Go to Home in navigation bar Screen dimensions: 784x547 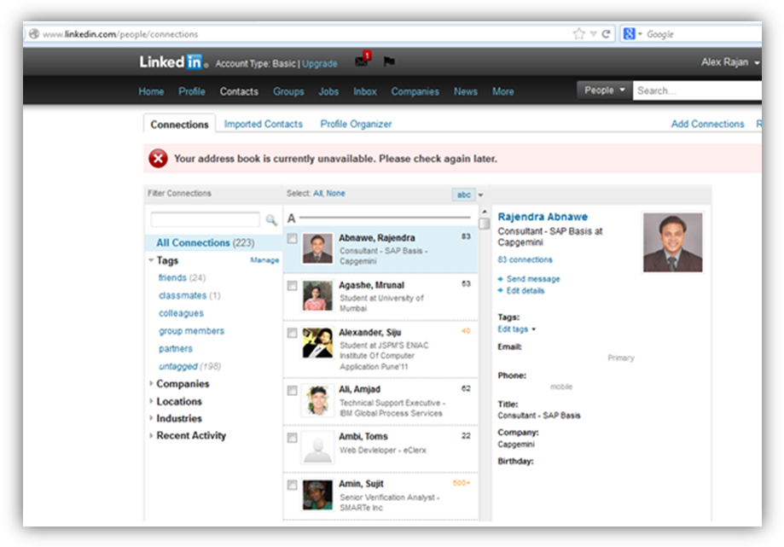pyautogui.click(x=151, y=91)
